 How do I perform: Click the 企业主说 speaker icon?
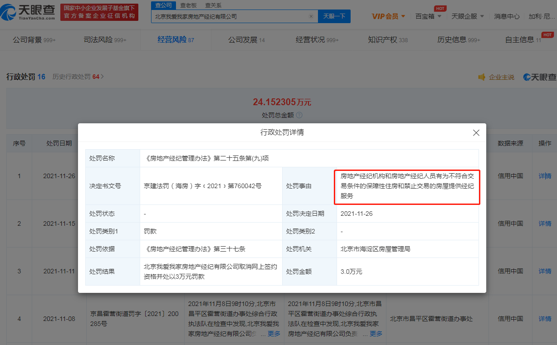(x=482, y=77)
